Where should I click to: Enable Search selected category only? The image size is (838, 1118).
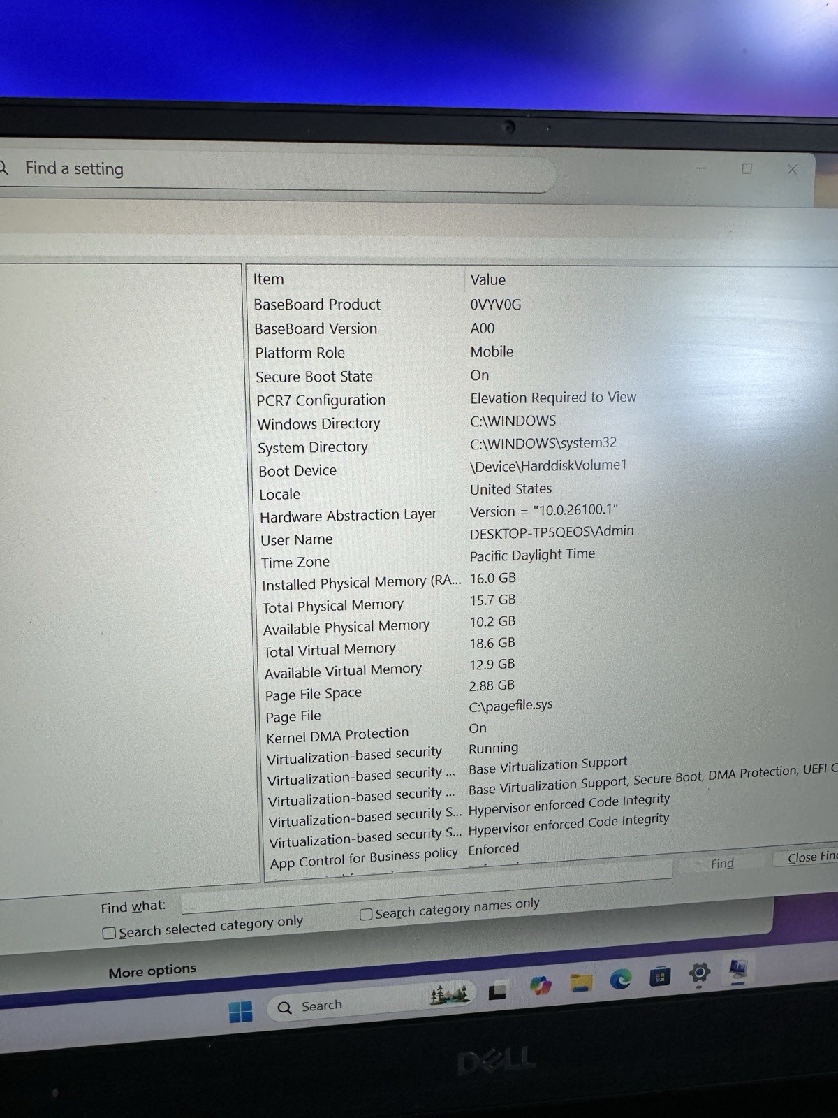tap(109, 933)
